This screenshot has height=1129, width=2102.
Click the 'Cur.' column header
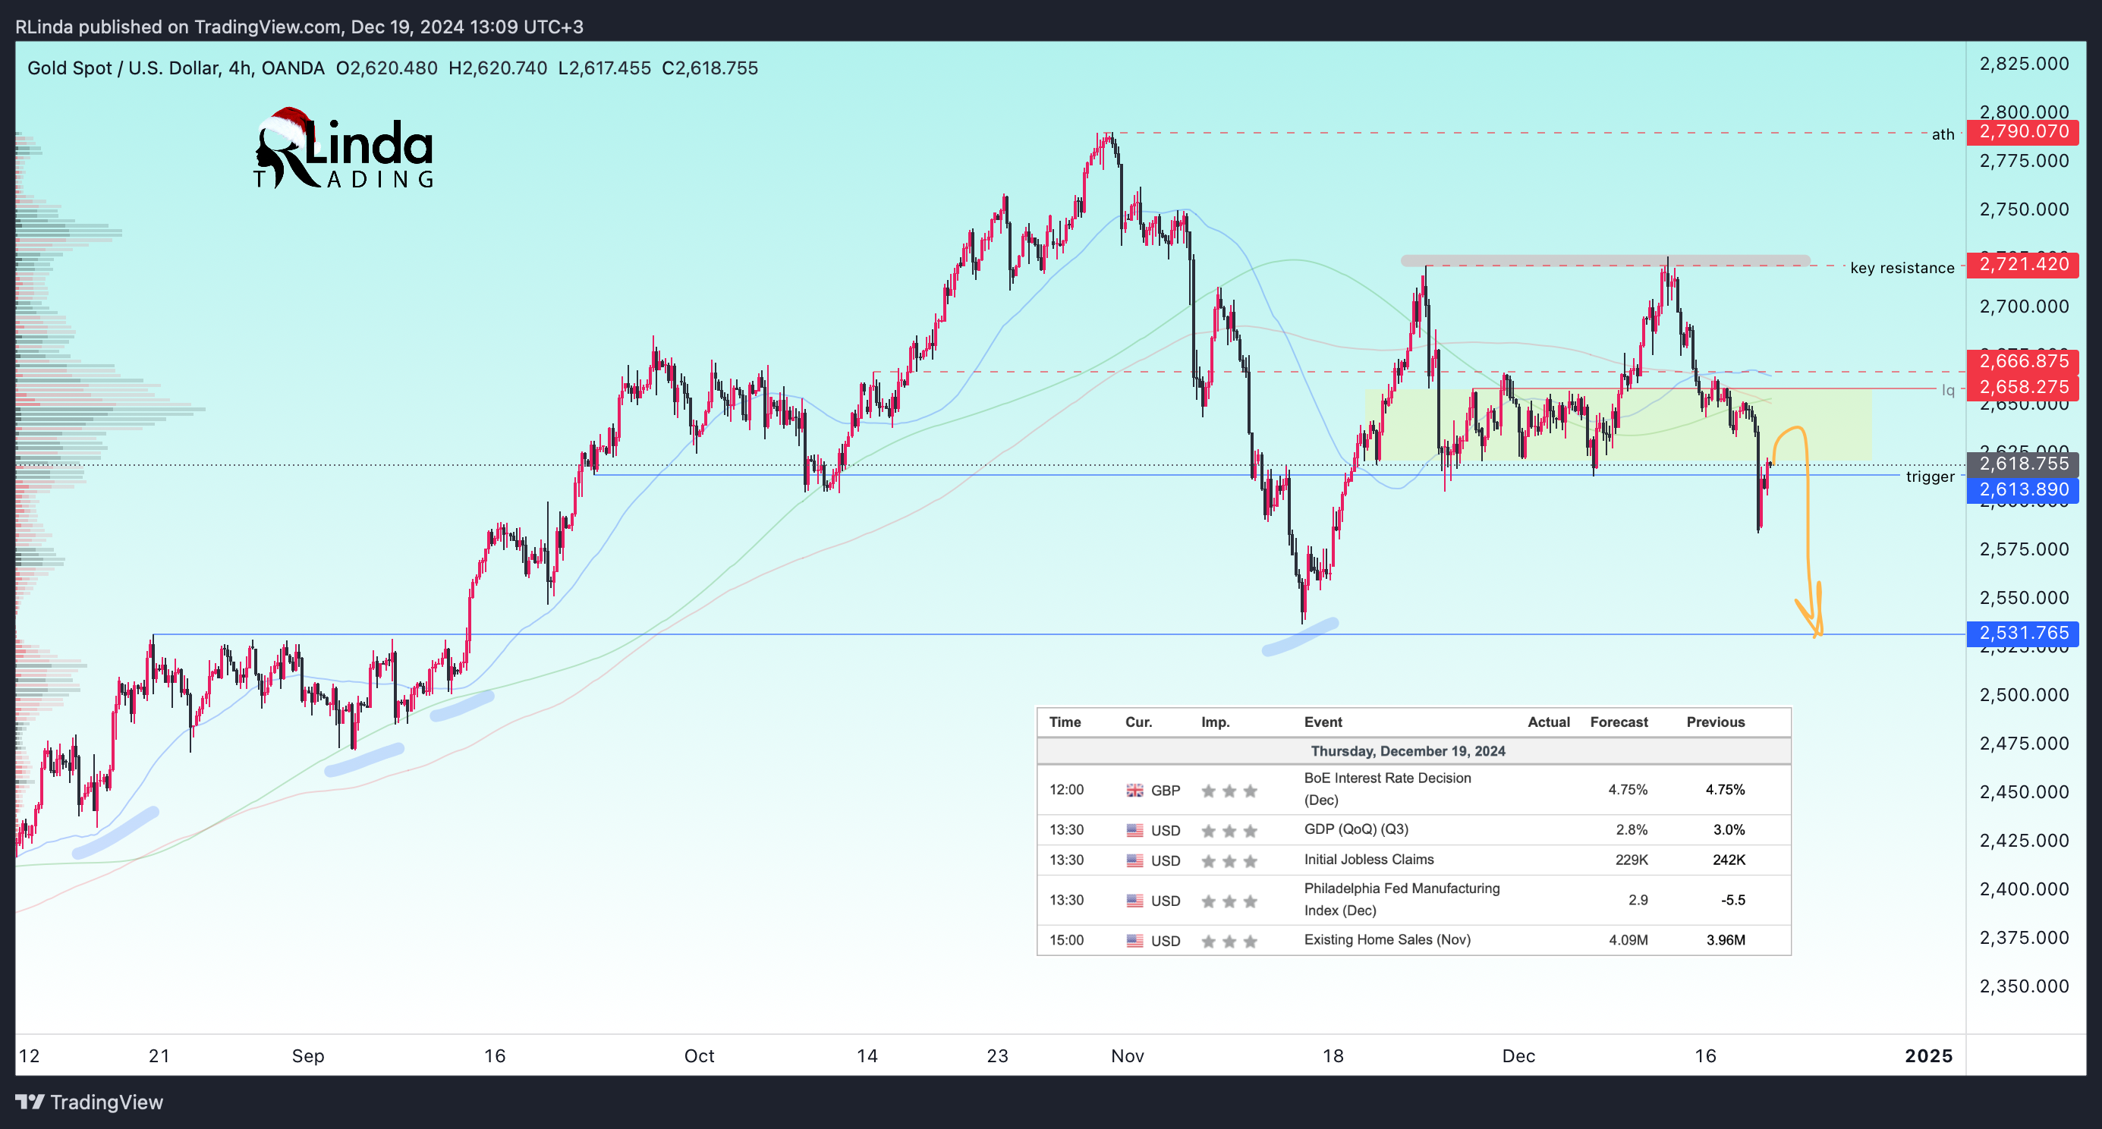1138,722
